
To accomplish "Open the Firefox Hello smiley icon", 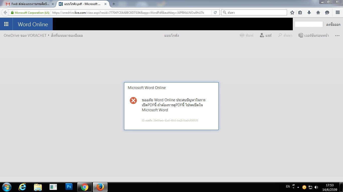I will pyautogui.click(x=327, y=12).
